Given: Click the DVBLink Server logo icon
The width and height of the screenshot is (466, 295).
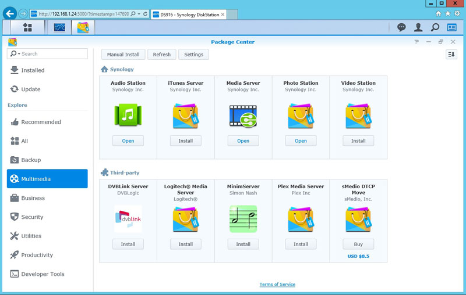Looking at the screenshot, I should pos(128,219).
